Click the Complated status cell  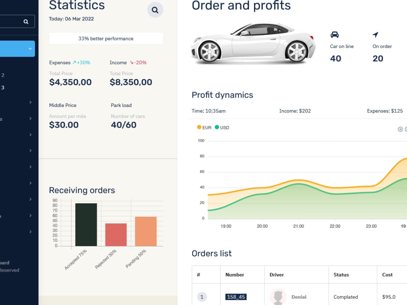point(346,297)
